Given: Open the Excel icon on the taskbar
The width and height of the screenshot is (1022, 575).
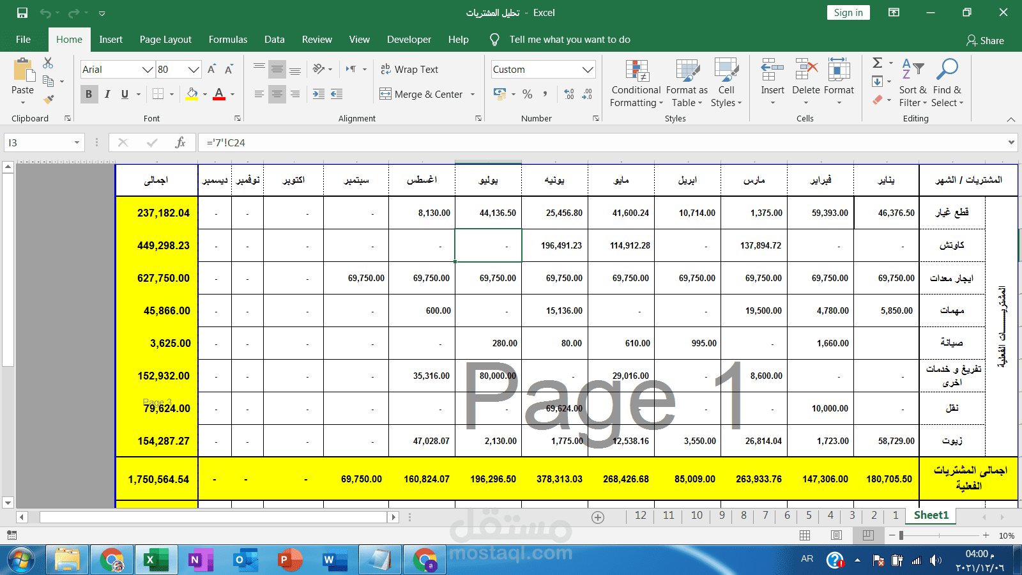Looking at the screenshot, I should click(156, 560).
